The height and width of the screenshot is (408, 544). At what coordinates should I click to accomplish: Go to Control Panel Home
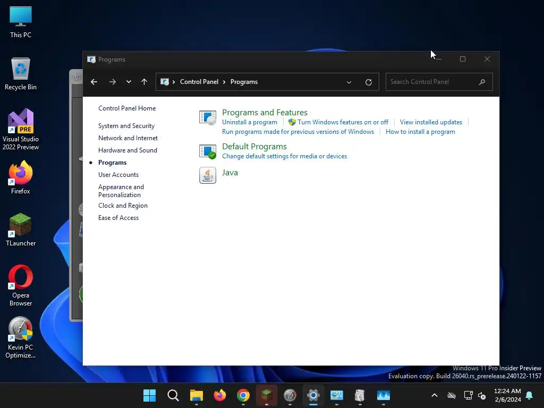(x=127, y=108)
